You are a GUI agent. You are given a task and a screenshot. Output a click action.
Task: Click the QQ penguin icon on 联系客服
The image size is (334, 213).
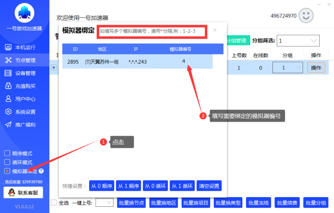pyautogui.click(x=11, y=192)
